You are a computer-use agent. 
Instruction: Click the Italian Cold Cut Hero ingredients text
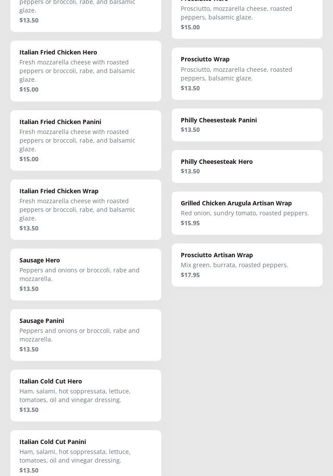coord(75,396)
